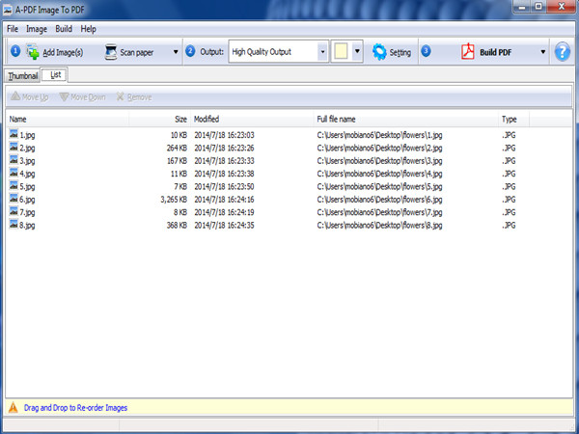Screen dimensions: 579x434
Task: Click the path ending in flowers\7.jpg
Action: point(379,212)
